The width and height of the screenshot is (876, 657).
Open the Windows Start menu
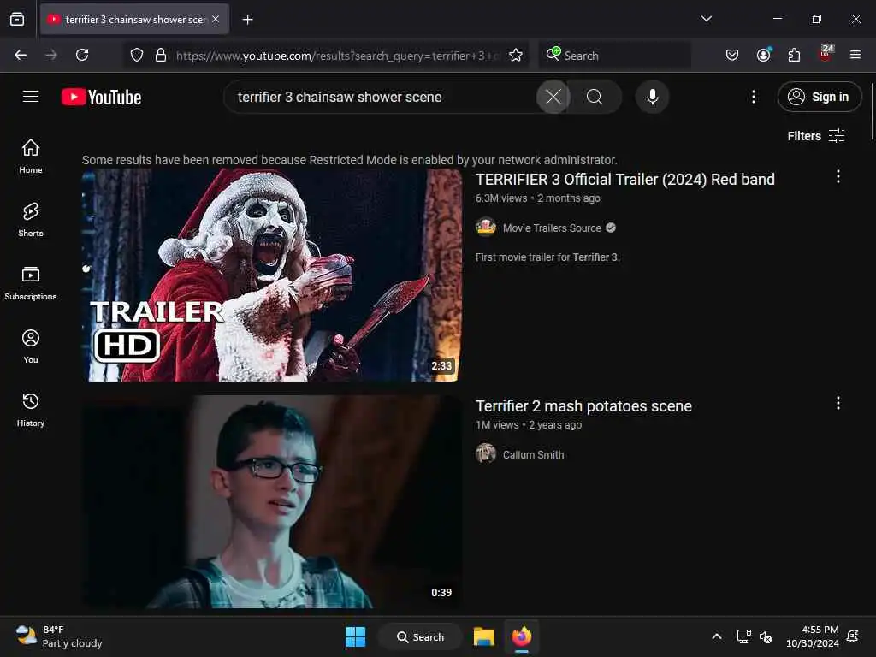click(355, 636)
